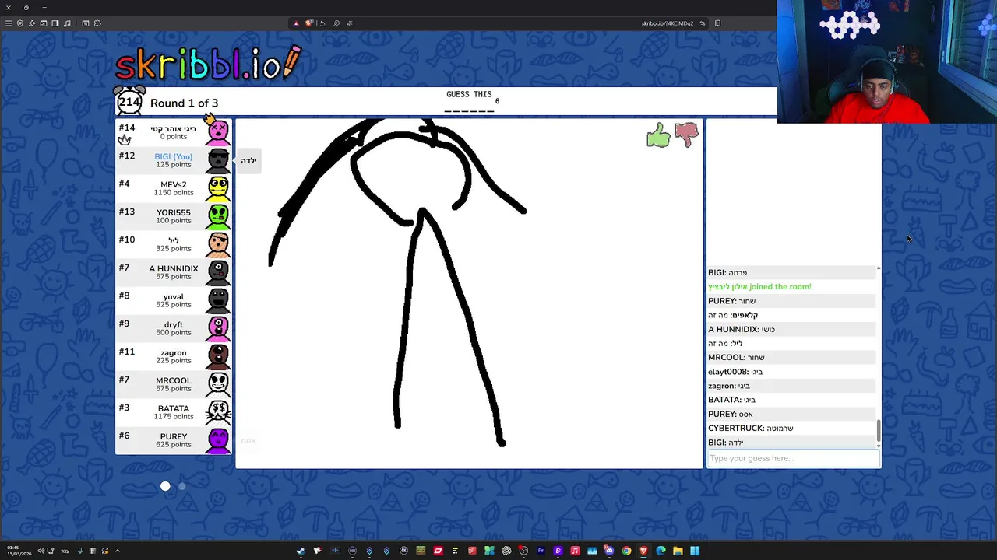Open the Windows Start menu
Screen dimensions: 997x560
tap(695, 551)
